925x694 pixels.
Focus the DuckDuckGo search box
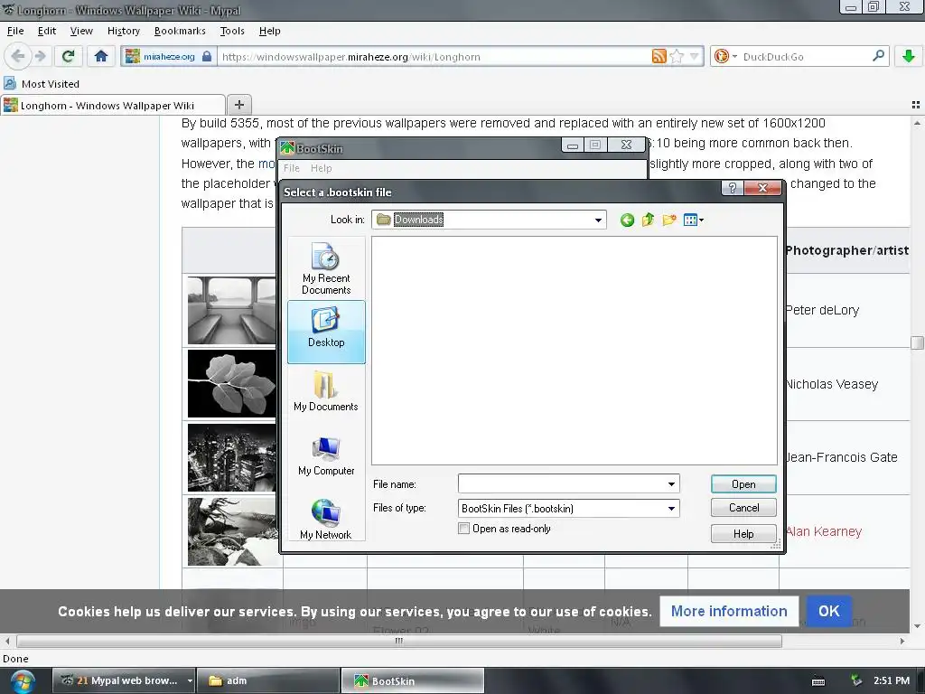click(x=805, y=57)
